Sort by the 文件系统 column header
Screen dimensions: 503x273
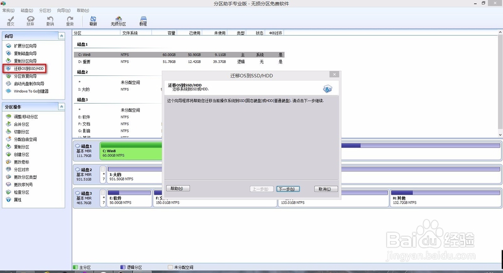136,33
